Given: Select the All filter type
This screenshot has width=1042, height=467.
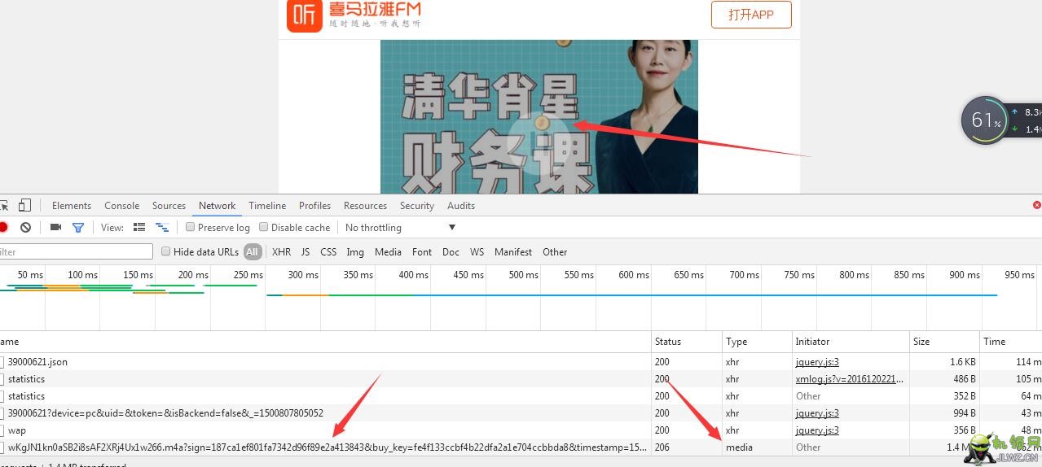Looking at the screenshot, I should point(252,252).
